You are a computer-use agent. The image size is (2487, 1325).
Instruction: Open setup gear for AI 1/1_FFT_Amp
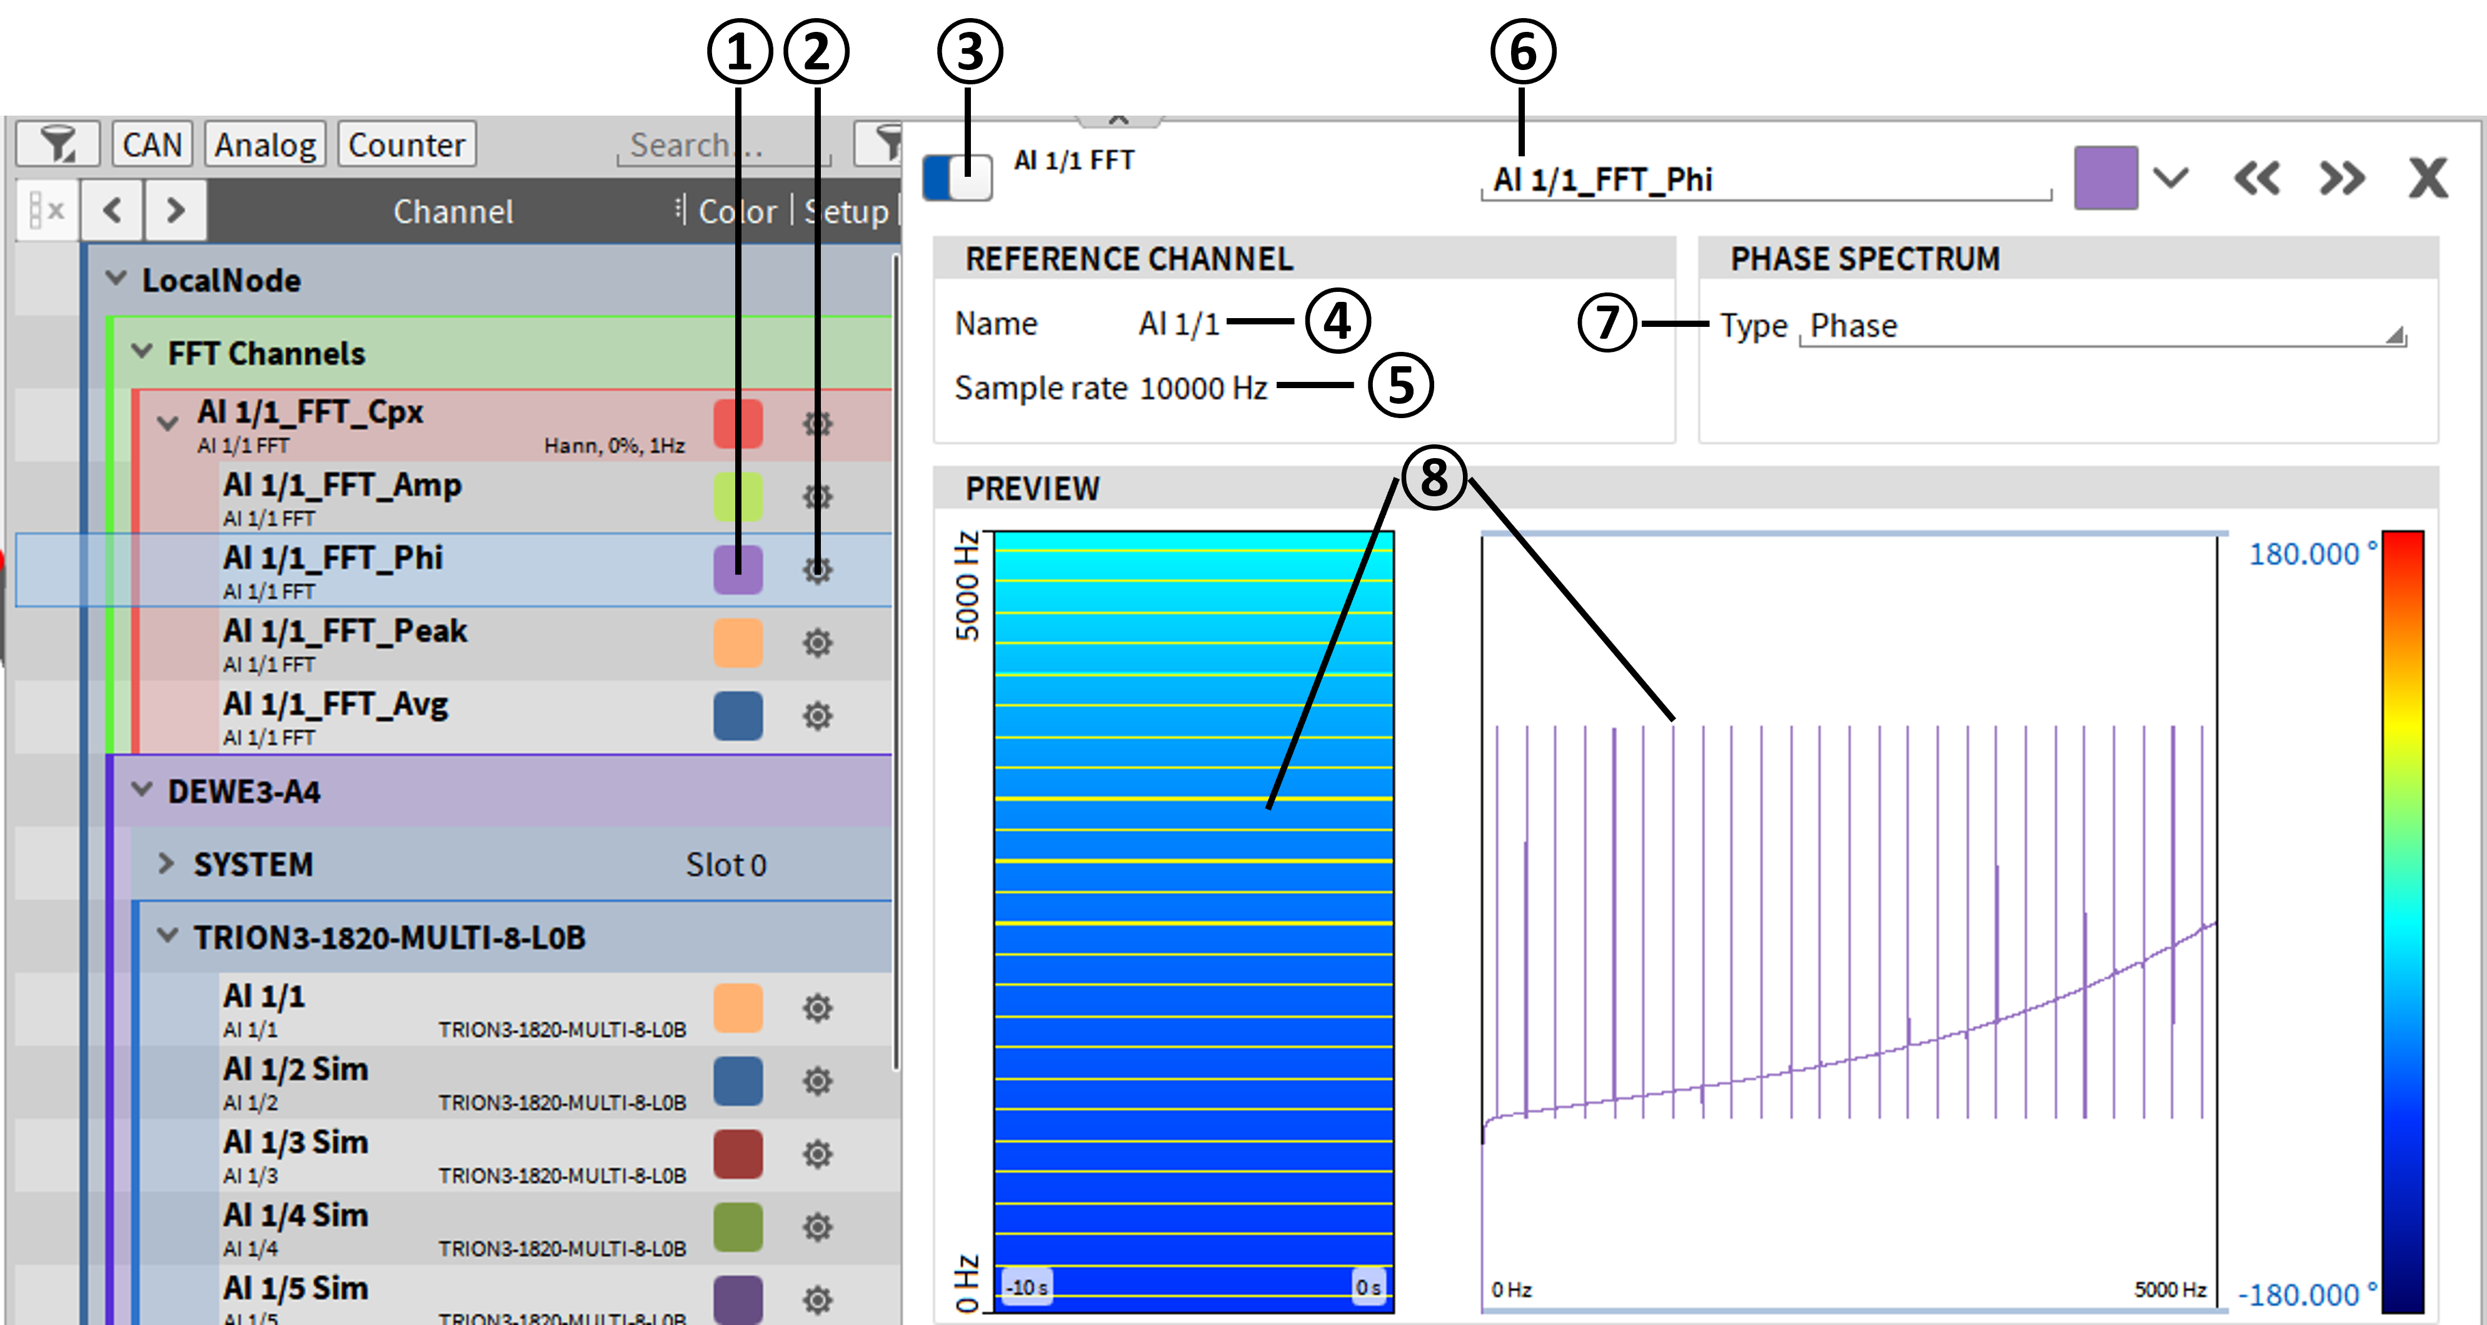(x=816, y=496)
